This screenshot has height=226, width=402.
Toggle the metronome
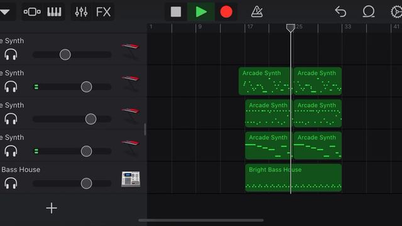click(257, 12)
